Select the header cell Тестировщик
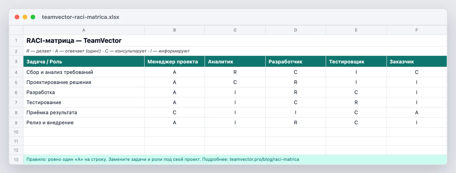 click(356, 61)
